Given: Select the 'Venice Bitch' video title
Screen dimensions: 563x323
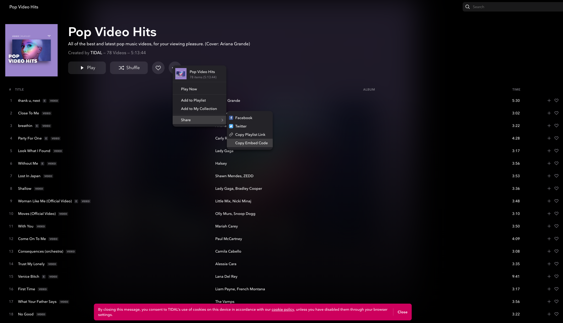Looking at the screenshot, I should (29, 276).
